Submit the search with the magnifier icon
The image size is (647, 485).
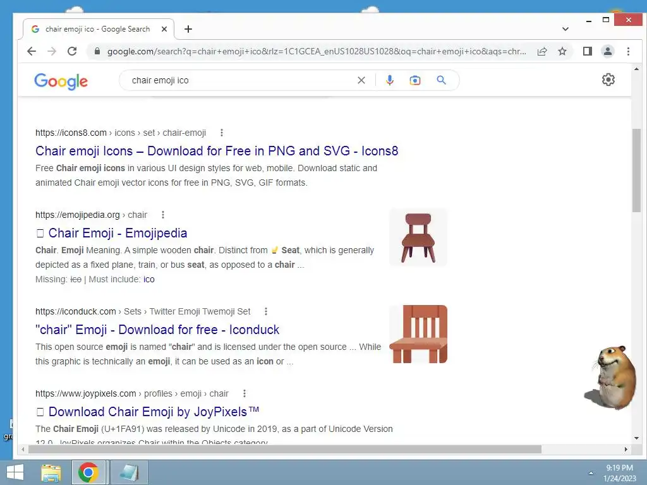(x=441, y=80)
